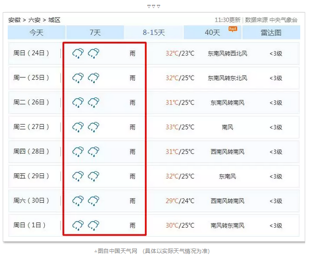Click the rain icon for 周日 (24日)

78,53
